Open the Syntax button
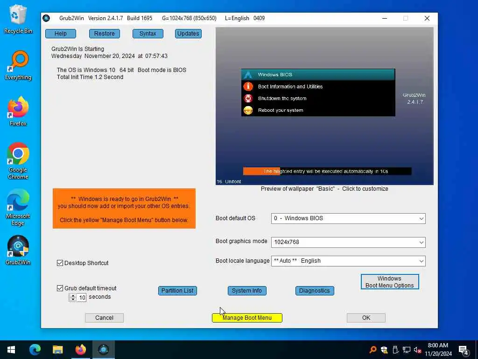Image resolution: width=478 pixels, height=359 pixels. [x=148, y=34]
